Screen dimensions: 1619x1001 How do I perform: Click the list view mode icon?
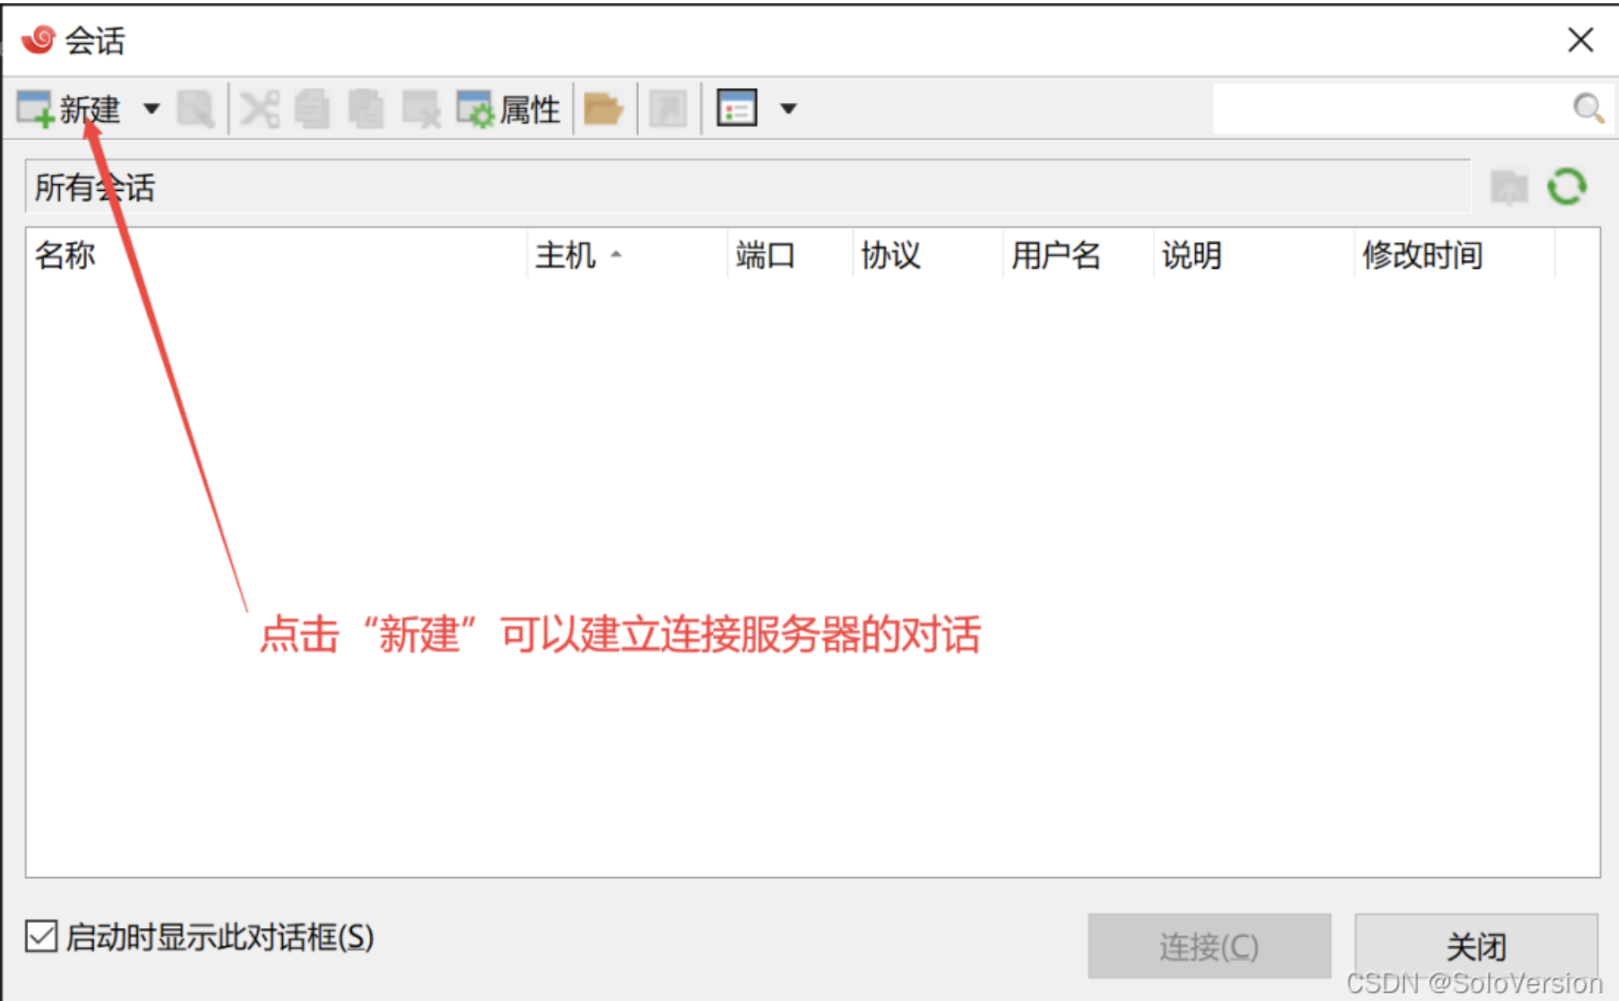737,108
